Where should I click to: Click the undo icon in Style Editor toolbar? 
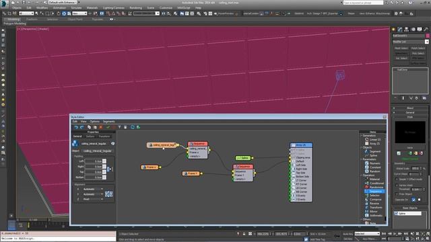76,127
